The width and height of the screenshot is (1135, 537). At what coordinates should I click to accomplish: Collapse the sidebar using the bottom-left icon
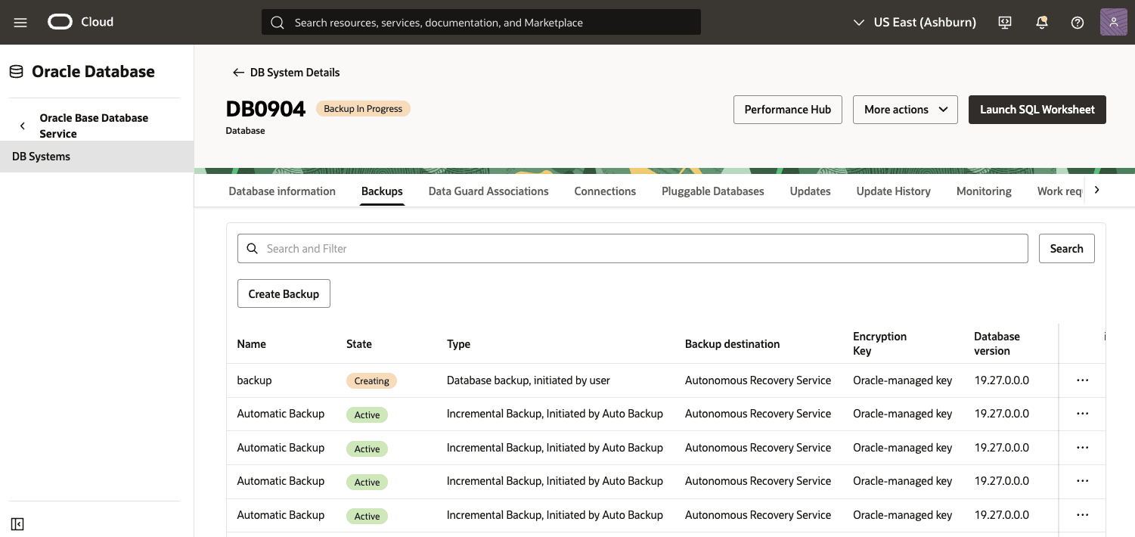coord(17,523)
